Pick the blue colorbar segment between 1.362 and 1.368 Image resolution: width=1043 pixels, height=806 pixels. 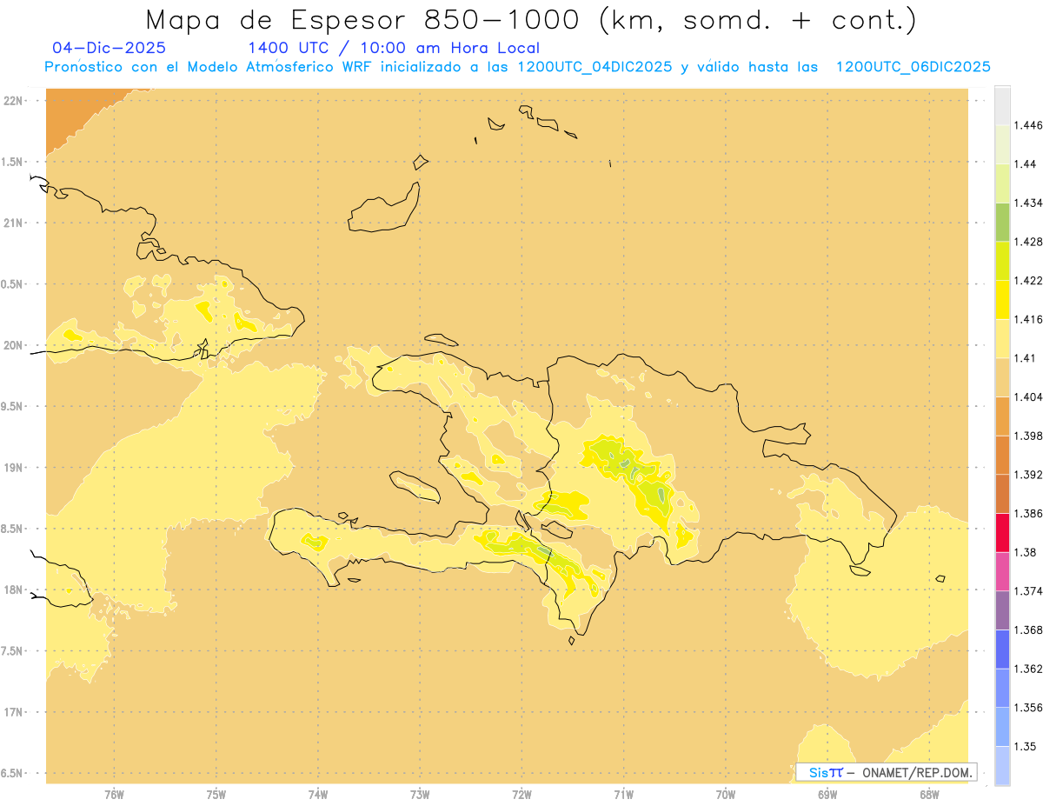1002,649
